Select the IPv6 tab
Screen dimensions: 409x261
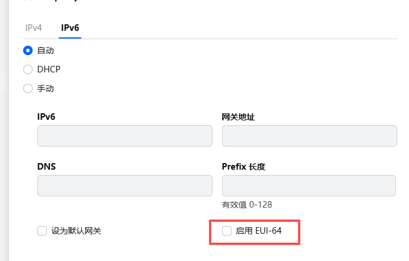point(70,27)
